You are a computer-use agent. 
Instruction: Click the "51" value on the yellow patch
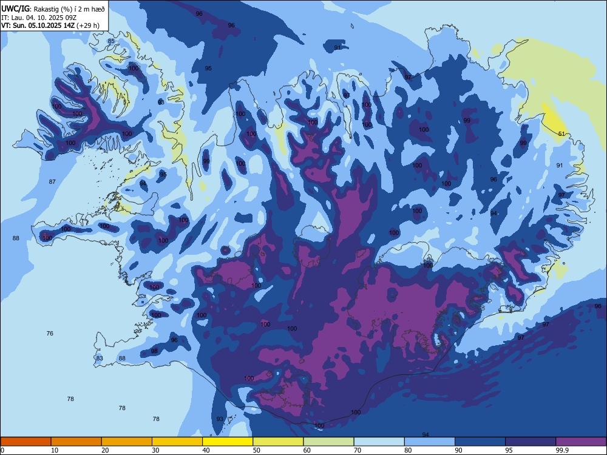561,134
